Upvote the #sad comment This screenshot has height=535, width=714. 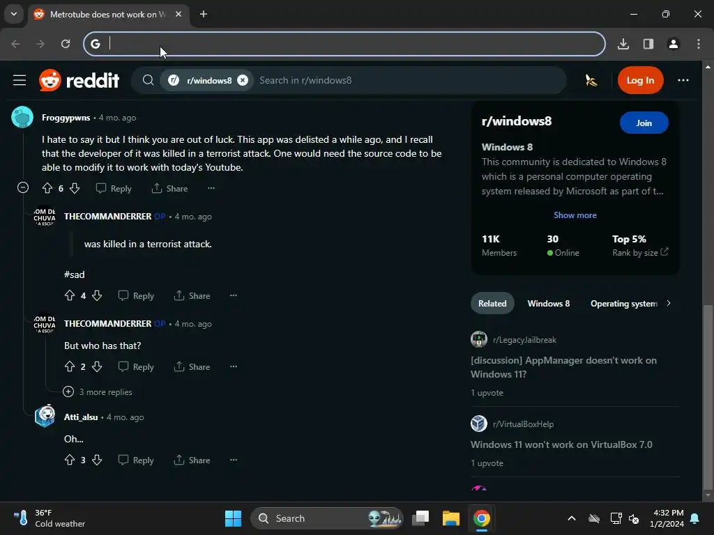coord(70,295)
